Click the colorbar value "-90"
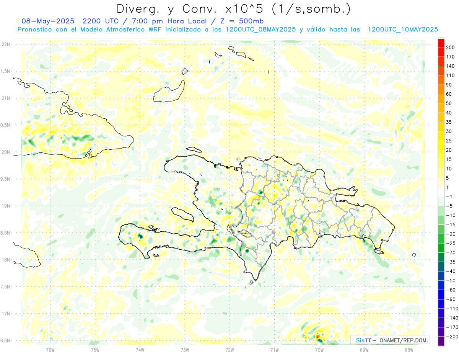The width and height of the screenshot is (459, 355). 451,299
